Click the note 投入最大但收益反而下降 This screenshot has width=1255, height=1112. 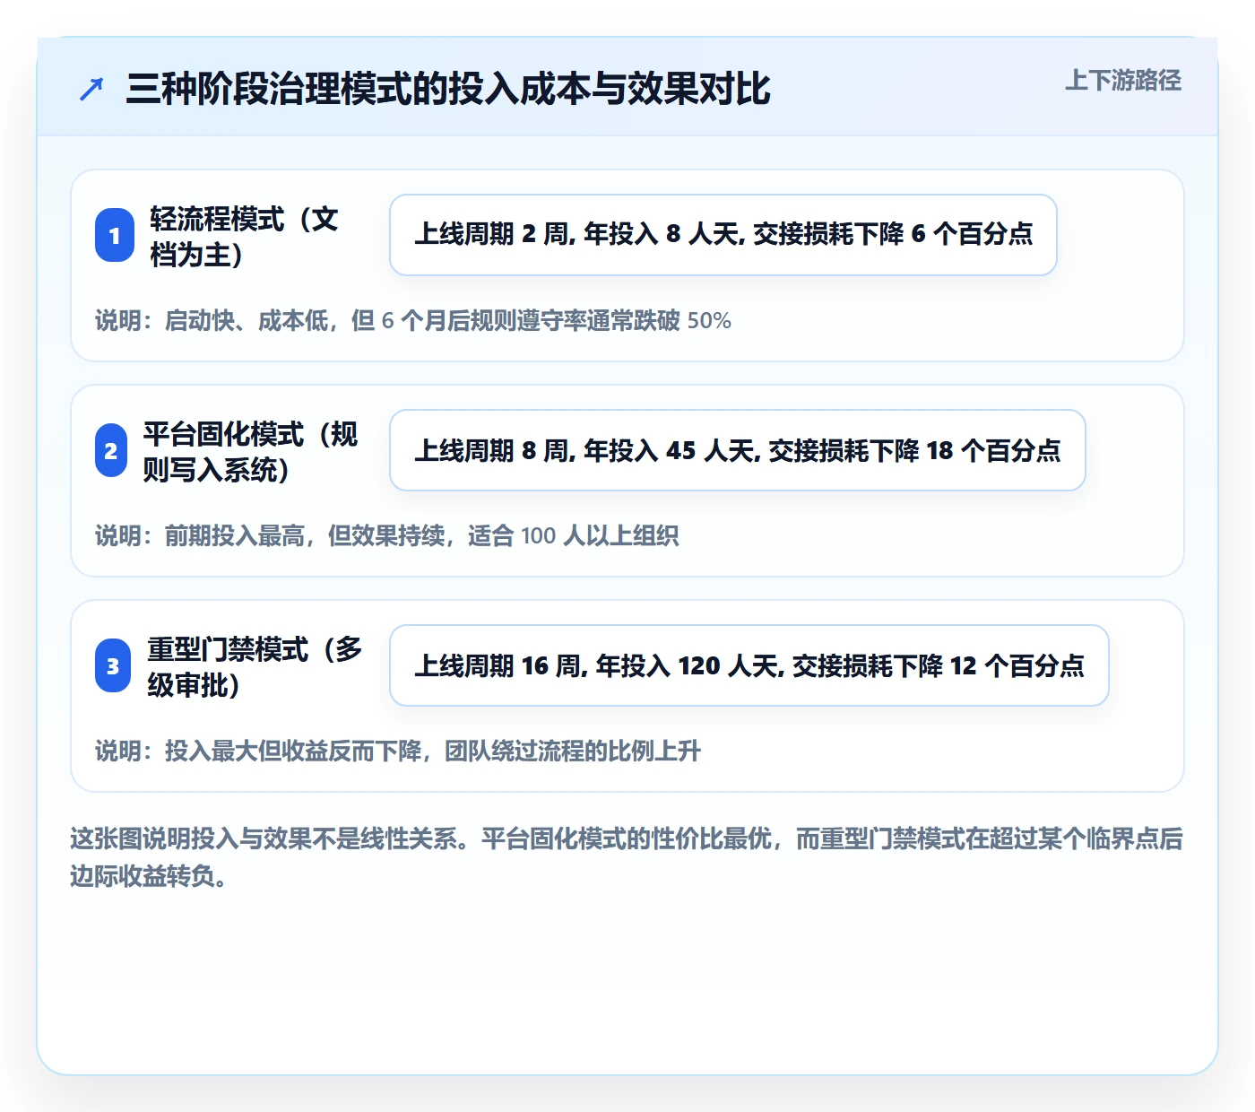(398, 751)
